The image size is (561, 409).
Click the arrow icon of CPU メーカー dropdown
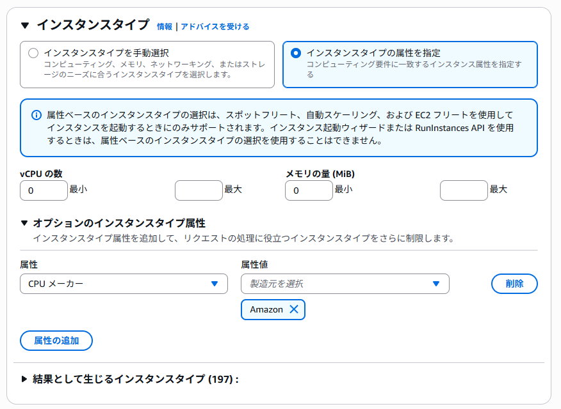point(215,284)
